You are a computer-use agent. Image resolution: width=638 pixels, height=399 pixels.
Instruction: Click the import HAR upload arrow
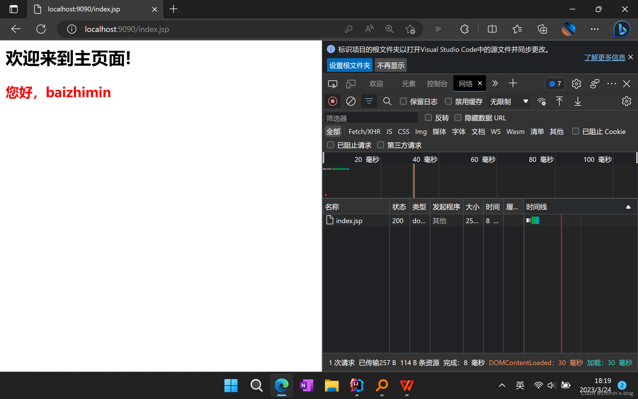tap(559, 101)
